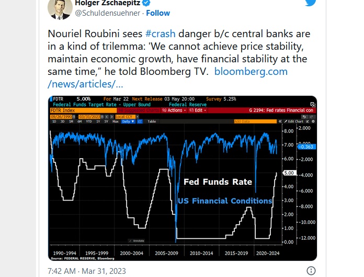
Task: Toggle the line chart type button
Action: tap(140, 121)
